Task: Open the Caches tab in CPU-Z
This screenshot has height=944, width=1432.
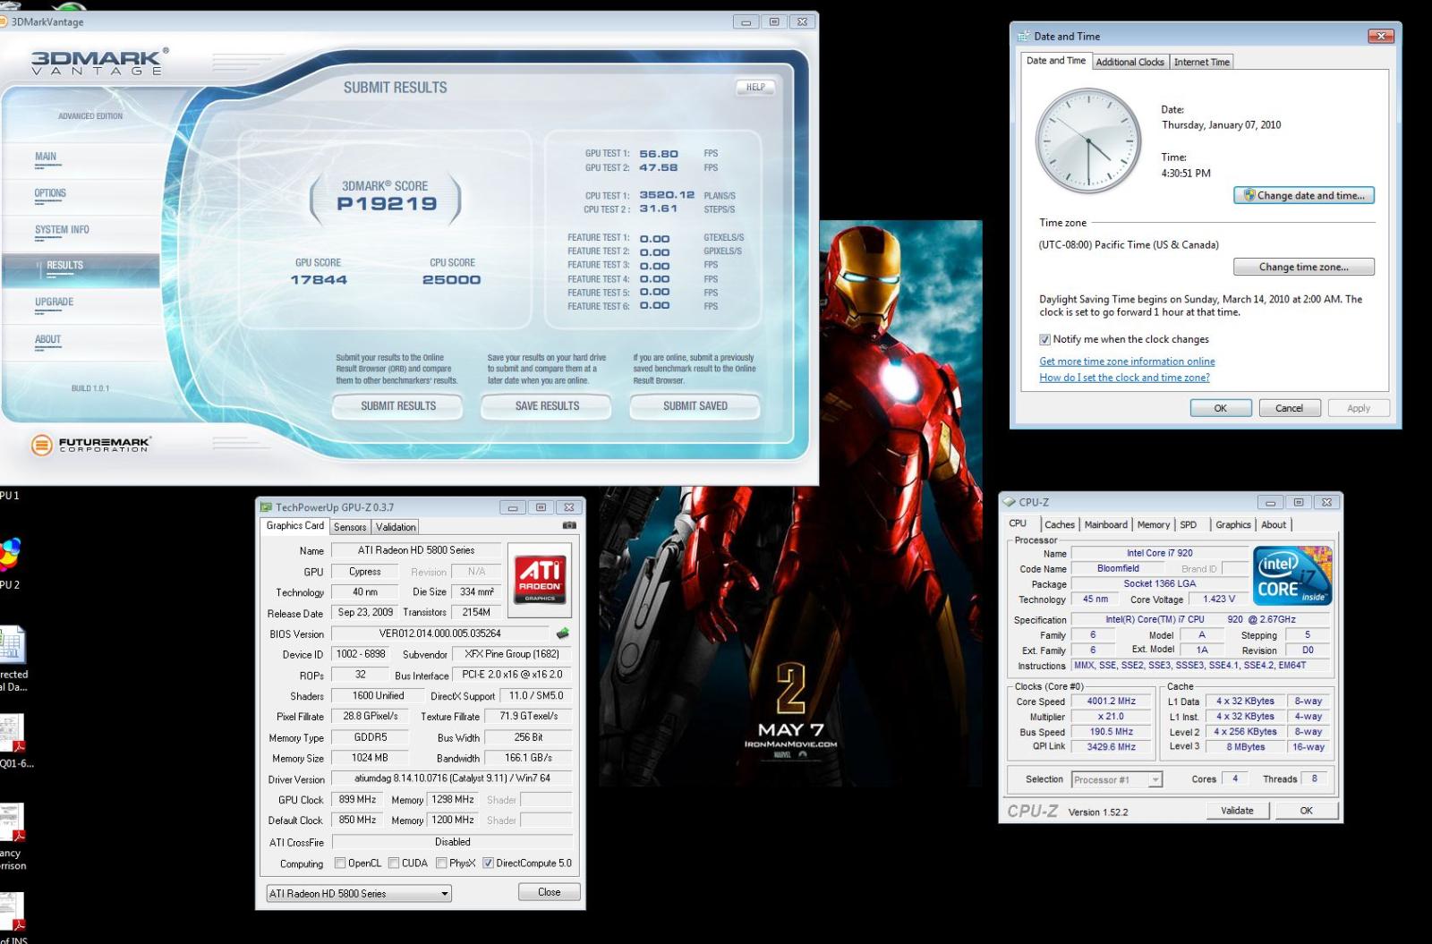Action: click(1060, 525)
